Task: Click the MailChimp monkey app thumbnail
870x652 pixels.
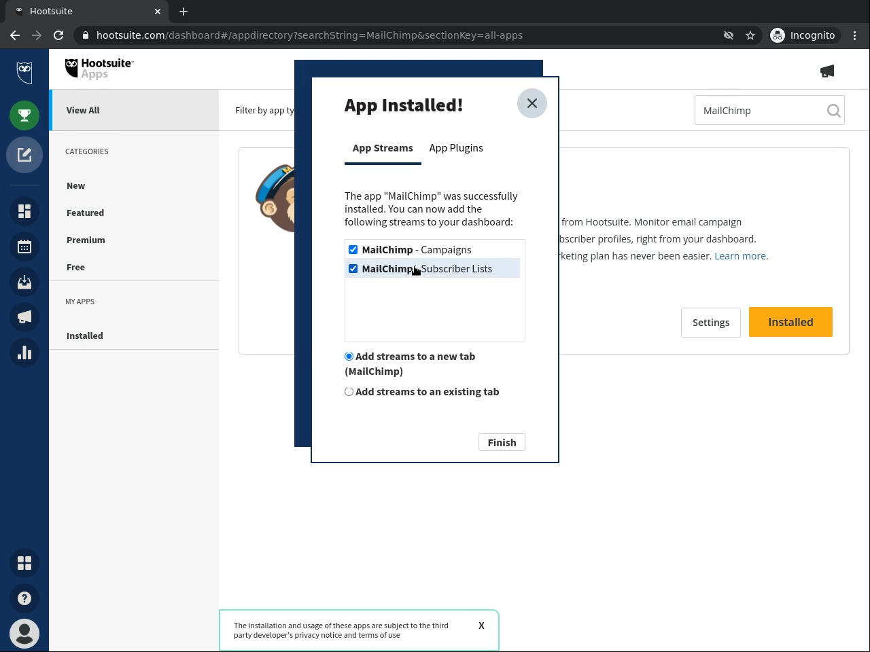Action: point(275,198)
